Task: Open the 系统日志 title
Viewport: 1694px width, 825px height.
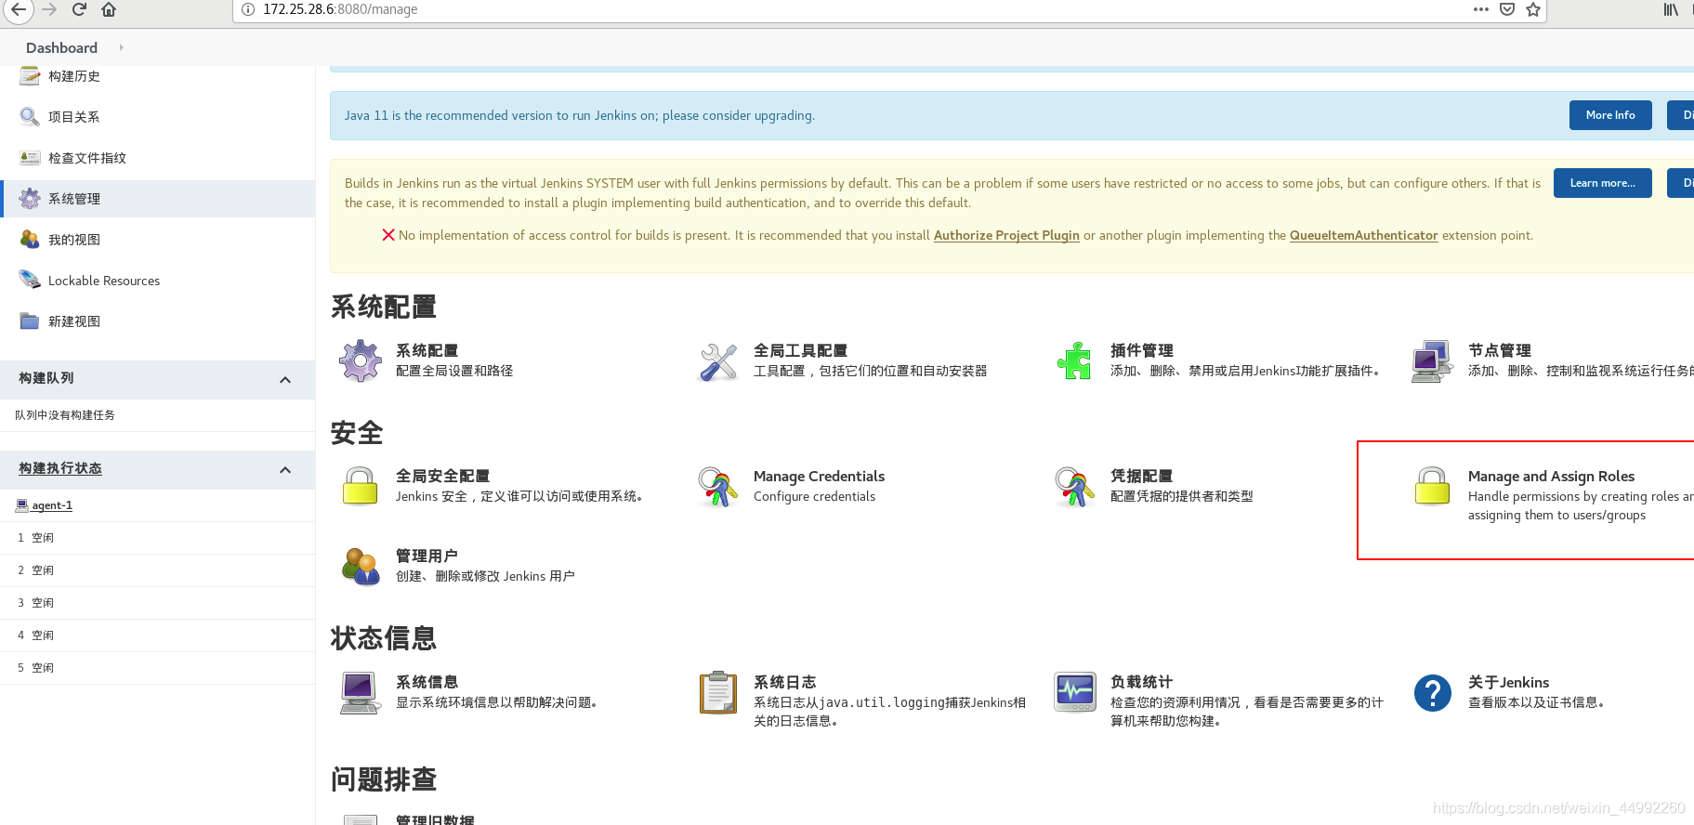Action: (784, 682)
